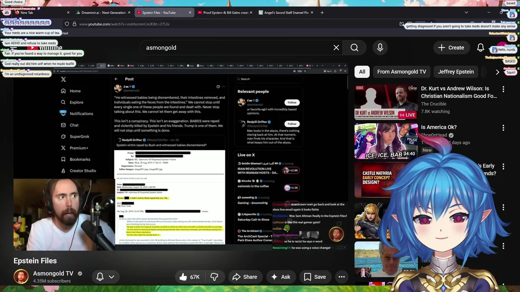Viewport: 520px width, 292px height.
Task: Open YouTube notifications bell near Create
Action: pyautogui.click(x=480, y=47)
